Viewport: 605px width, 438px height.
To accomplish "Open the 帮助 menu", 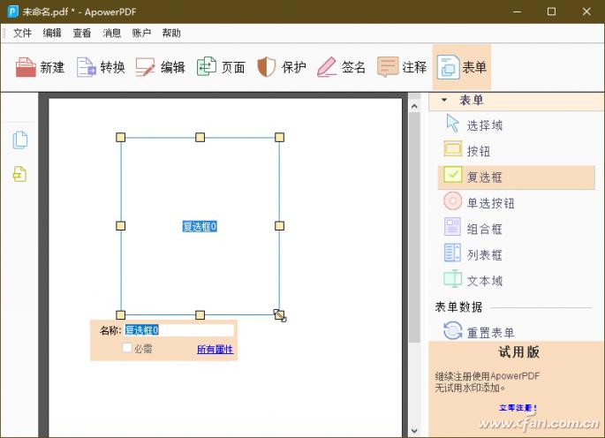I will coord(171,33).
